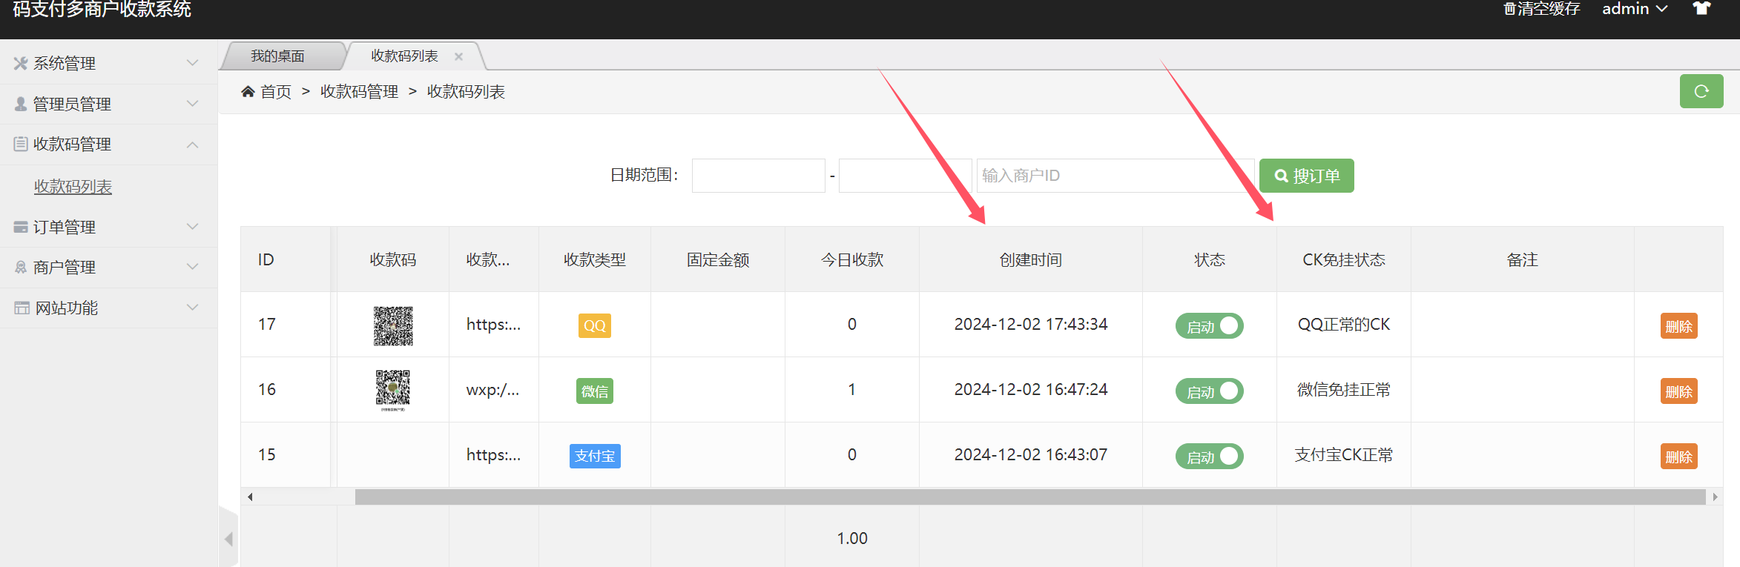
Task: Collapse sidebar with the left arrow handle
Action: coord(228,539)
